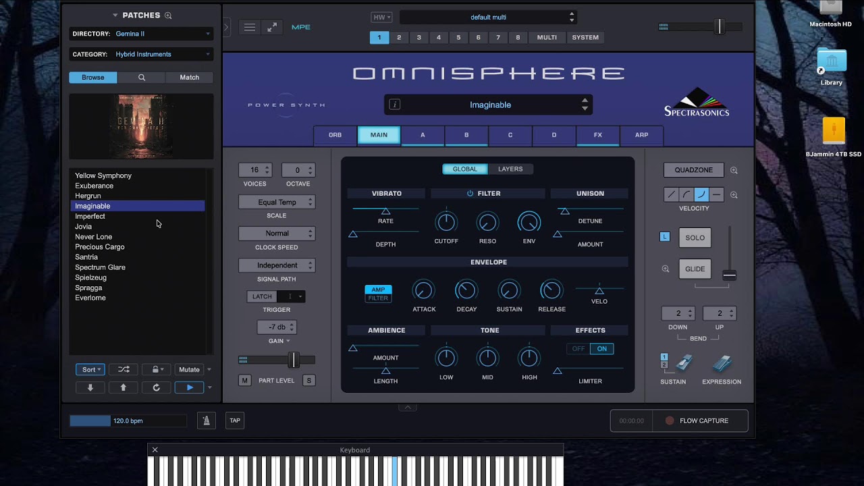Toggle the GLIDE button
This screenshot has height=486, width=864.
pos(695,269)
